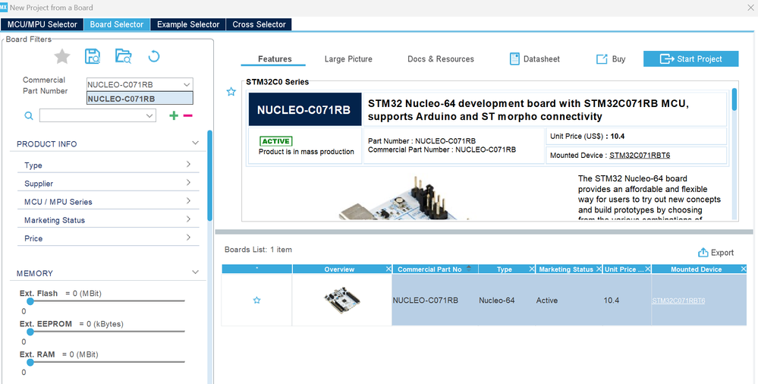Open the board Datasheet

(x=535, y=59)
